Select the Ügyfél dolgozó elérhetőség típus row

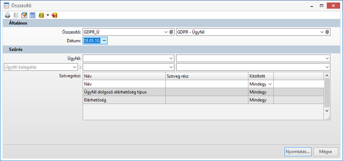click(x=124, y=92)
